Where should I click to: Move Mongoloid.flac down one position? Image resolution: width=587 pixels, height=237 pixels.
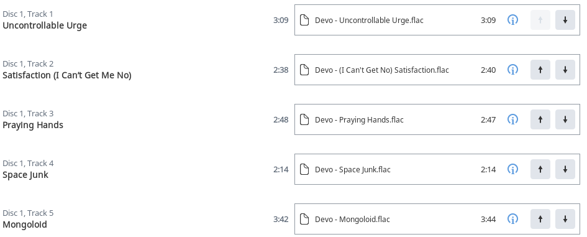point(565,219)
